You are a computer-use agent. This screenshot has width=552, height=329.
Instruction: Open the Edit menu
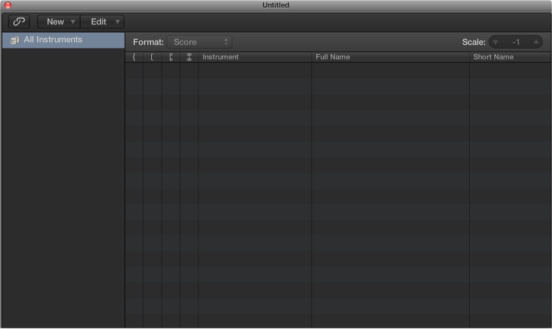(x=103, y=22)
